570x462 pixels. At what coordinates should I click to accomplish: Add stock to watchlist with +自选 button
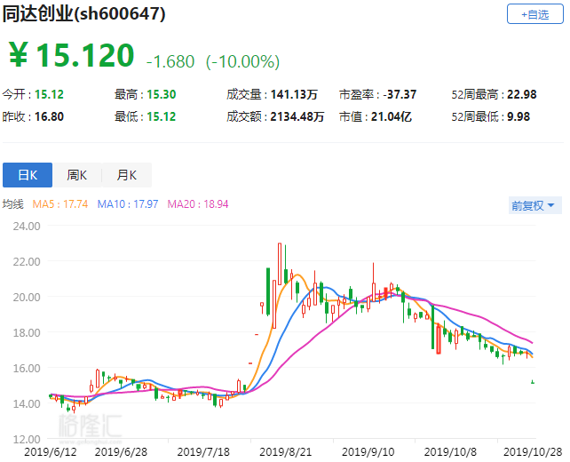coord(534,14)
